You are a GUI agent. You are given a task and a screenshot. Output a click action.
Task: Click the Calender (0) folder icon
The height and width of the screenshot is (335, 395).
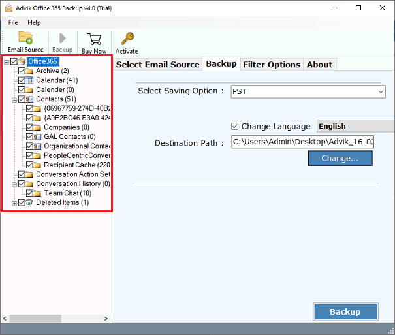29,89
